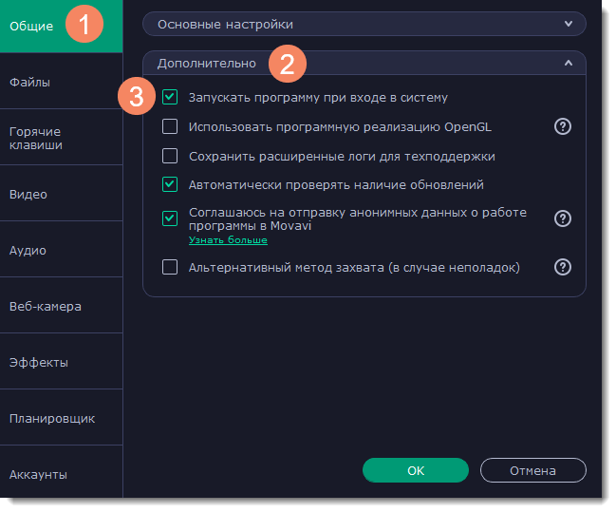Enable 'Альтернативный метод захвата' checkbox
This screenshot has height=512, width=616.
pyautogui.click(x=170, y=268)
